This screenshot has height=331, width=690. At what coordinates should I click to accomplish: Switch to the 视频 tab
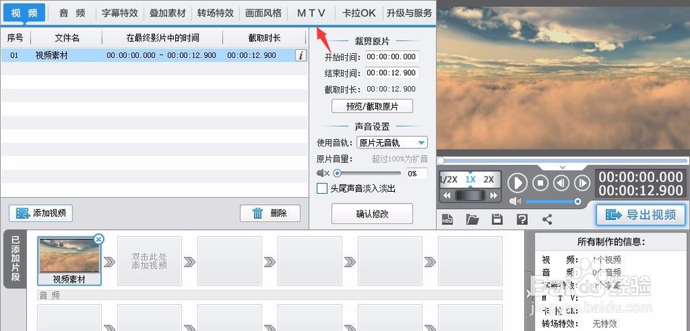[x=24, y=13]
